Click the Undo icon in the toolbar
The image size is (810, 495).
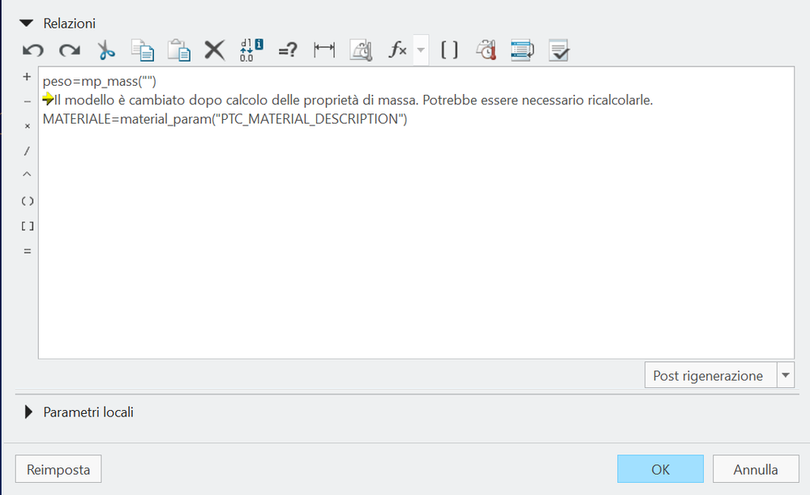click(31, 49)
